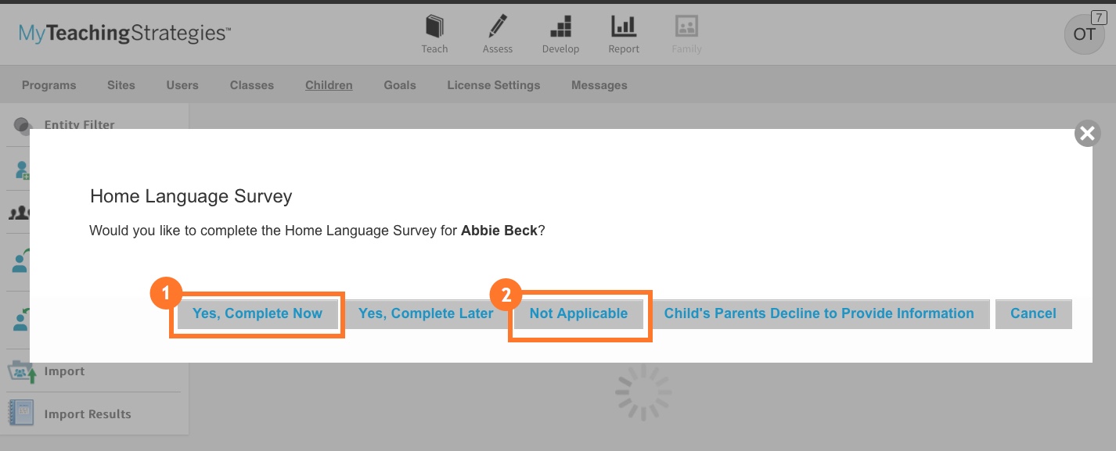
Task: Open the Develop blocks icon
Action: point(560,31)
